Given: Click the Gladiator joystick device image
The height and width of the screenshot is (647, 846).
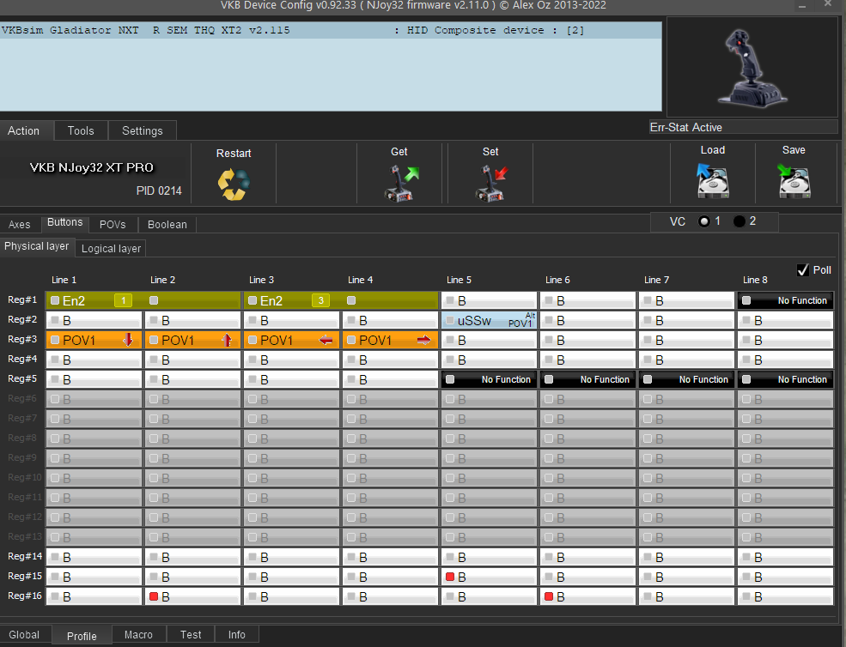Looking at the screenshot, I should pos(752,68).
